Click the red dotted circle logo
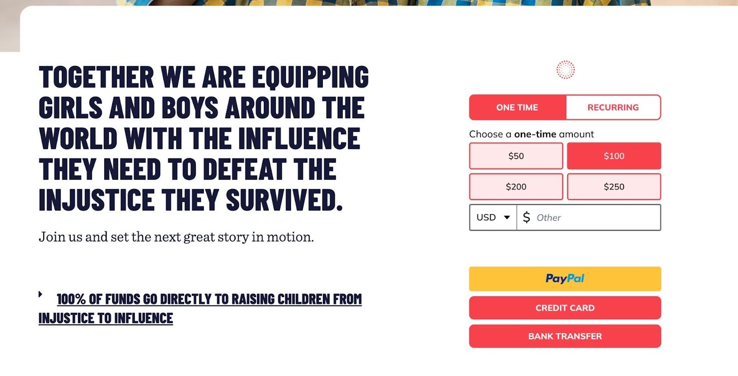The width and height of the screenshot is (738, 376). [565, 70]
